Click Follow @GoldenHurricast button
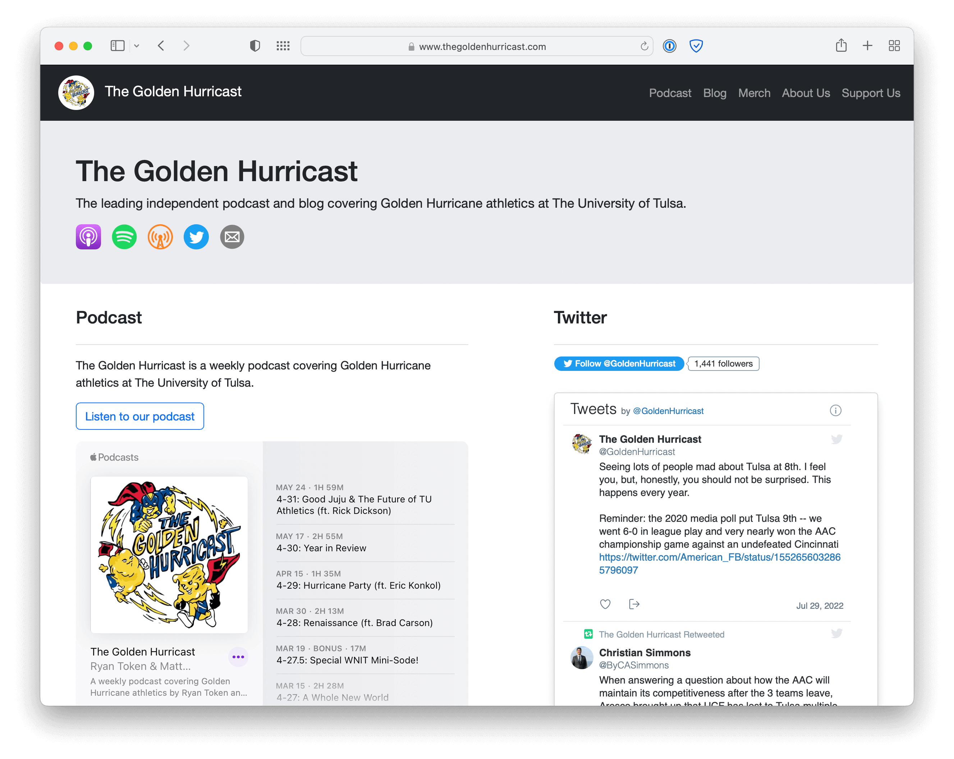954x759 pixels. tap(619, 364)
